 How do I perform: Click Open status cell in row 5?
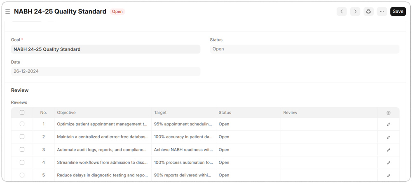(x=248, y=175)
